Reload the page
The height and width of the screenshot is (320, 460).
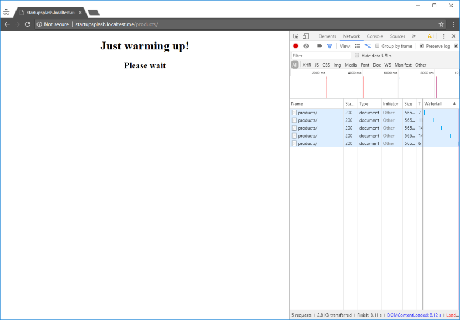tap(27, 24)
